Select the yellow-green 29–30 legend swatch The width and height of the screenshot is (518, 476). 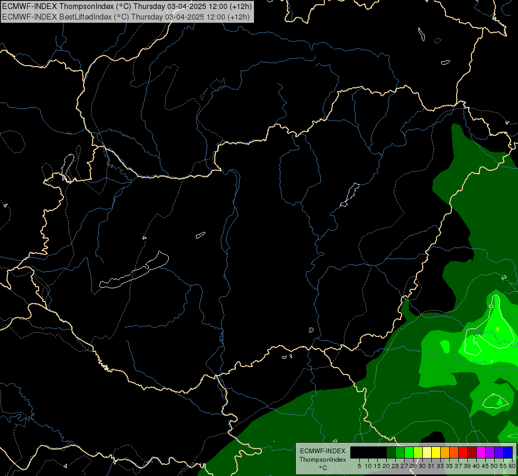point(418,453)
